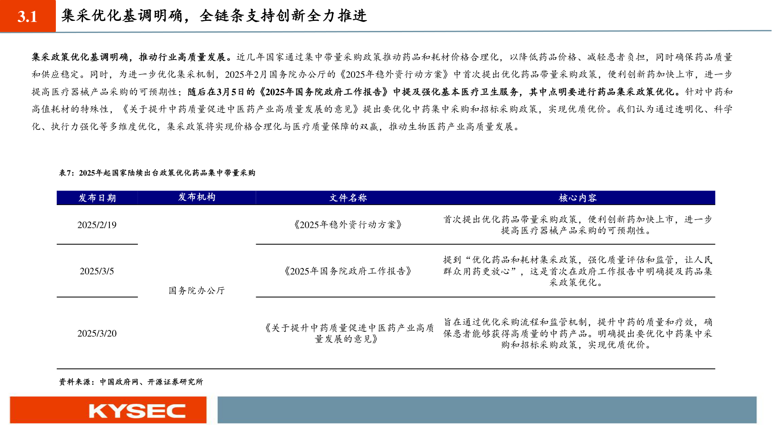Select document name 《2025年国务院政府工作报告》
Viewport: 772px width, 434px height.
348,271
